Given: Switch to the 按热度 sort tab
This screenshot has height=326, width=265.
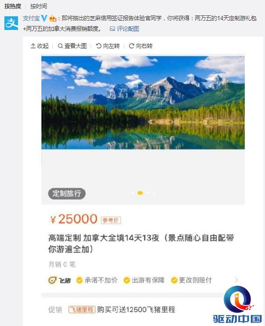Looking at the screenshot, I should 13,6.
